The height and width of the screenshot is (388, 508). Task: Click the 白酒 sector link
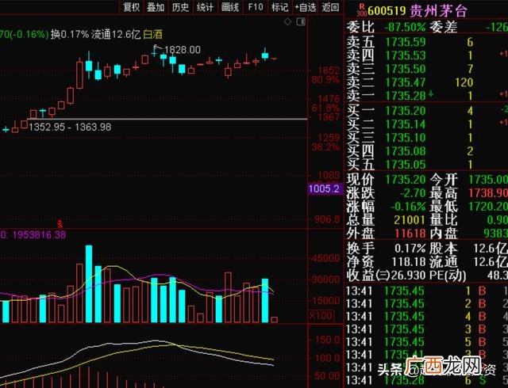tap(152, 34)
